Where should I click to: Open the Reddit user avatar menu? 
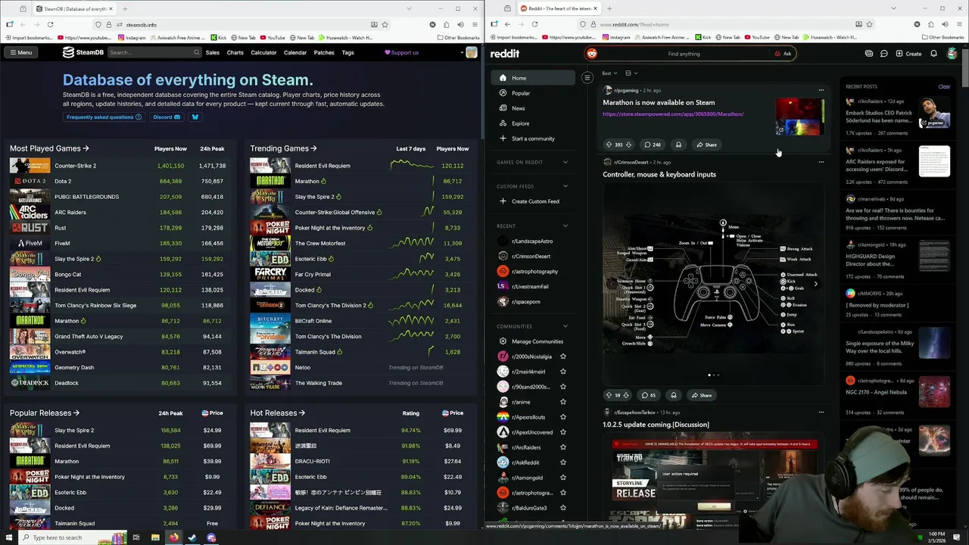952,54
